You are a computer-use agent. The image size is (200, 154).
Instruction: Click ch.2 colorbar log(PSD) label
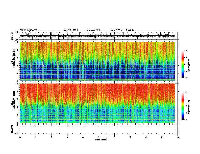pyautogui.click(x=189, y=107)
